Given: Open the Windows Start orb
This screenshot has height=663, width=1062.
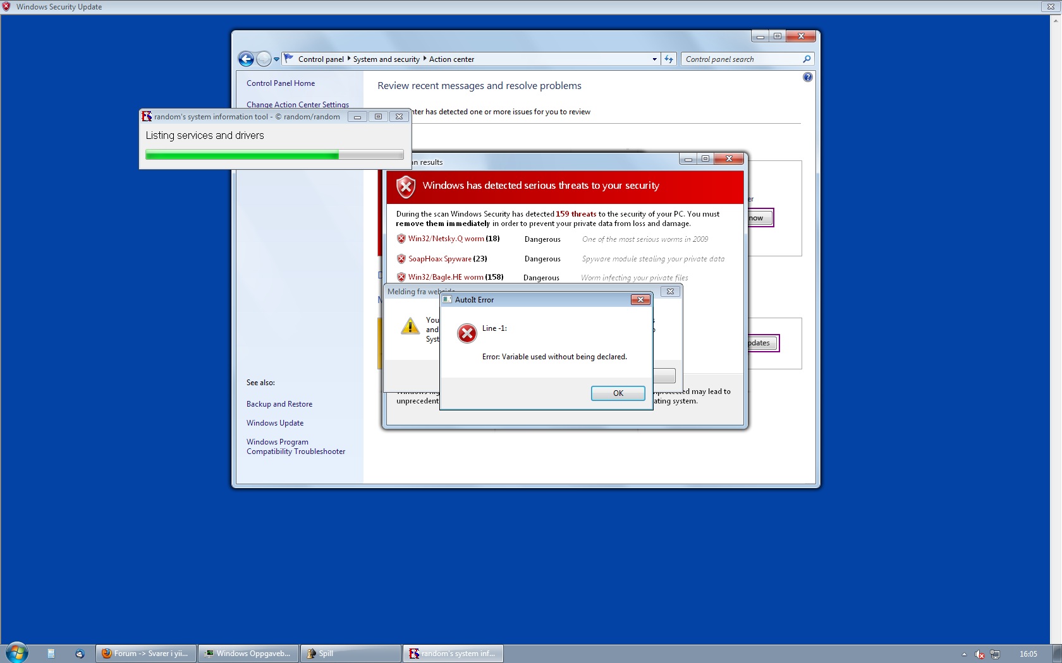Looking at the screenshot, I should (16, 653).
